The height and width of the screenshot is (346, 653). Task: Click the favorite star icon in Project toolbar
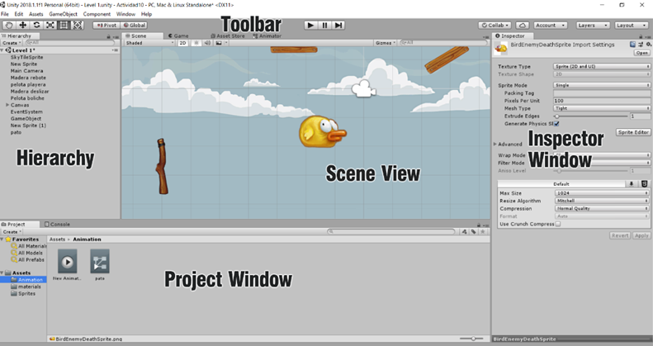483,231
